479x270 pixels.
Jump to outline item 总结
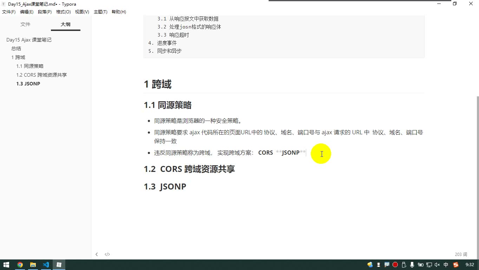click(16, 49)
